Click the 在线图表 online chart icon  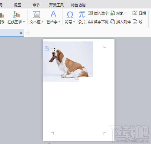click(x=16, y=15)
